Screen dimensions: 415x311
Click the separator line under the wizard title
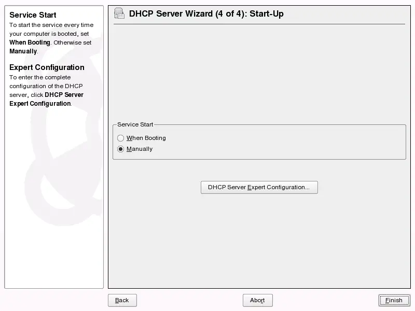pyautogui.click(x=259, y=24)
